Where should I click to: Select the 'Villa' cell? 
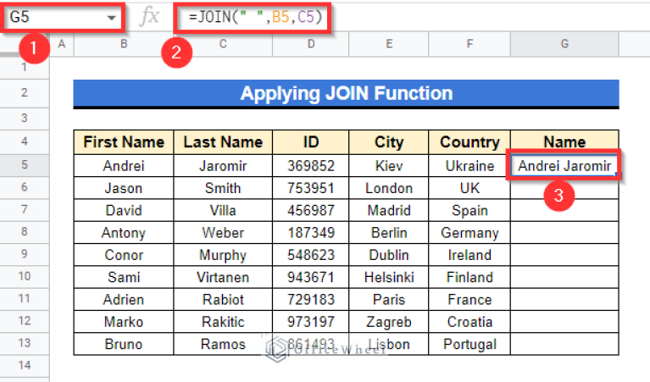point(223,210)
